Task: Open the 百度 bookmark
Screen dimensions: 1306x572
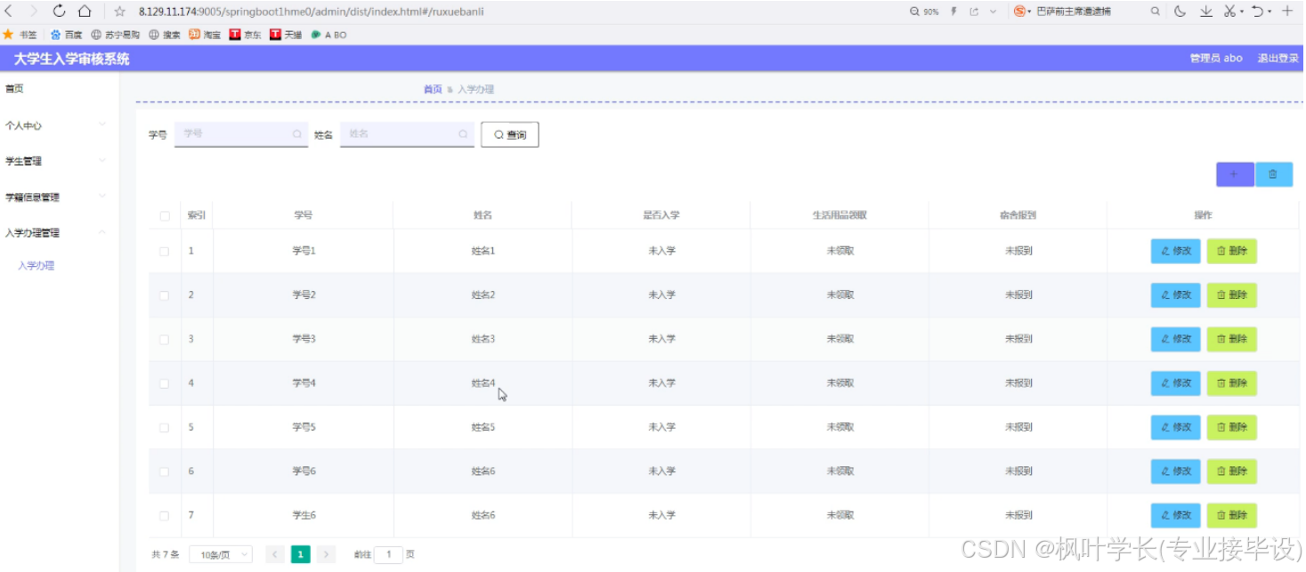Action: coord(67,35)
